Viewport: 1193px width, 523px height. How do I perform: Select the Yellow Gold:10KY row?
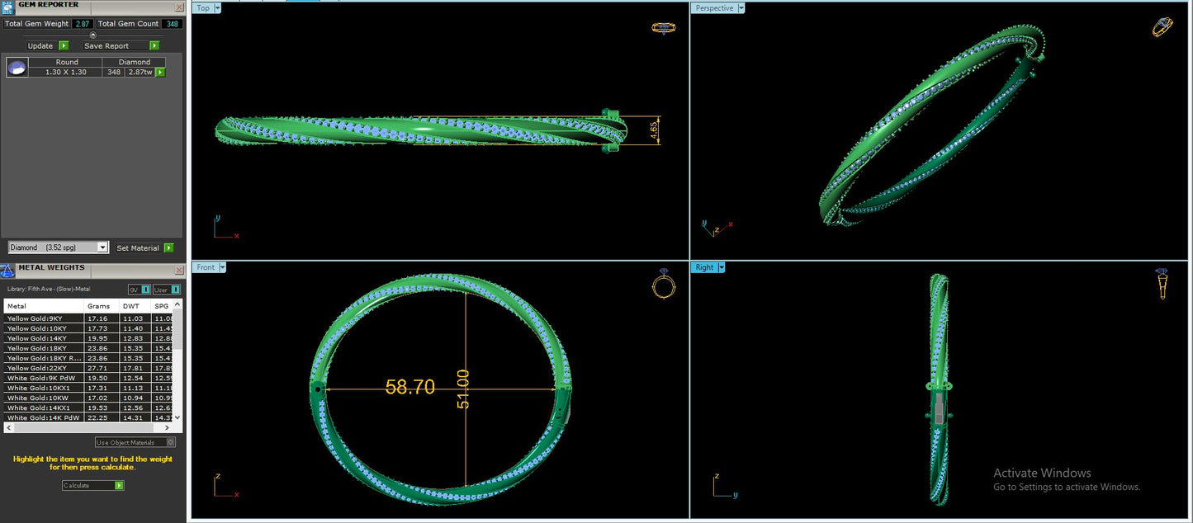(x=89, y=328)
